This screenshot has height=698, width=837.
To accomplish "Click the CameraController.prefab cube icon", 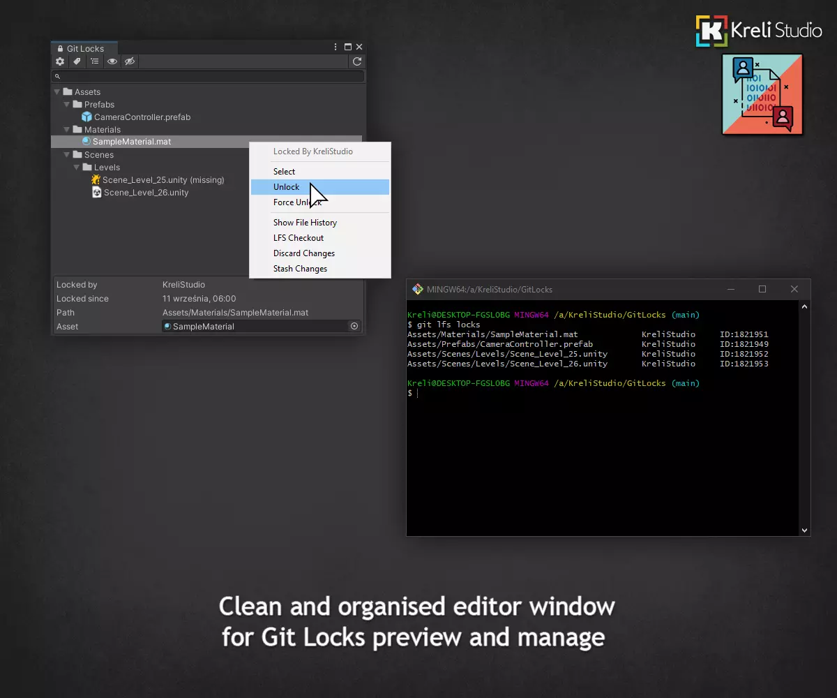I will pos(86,117).
